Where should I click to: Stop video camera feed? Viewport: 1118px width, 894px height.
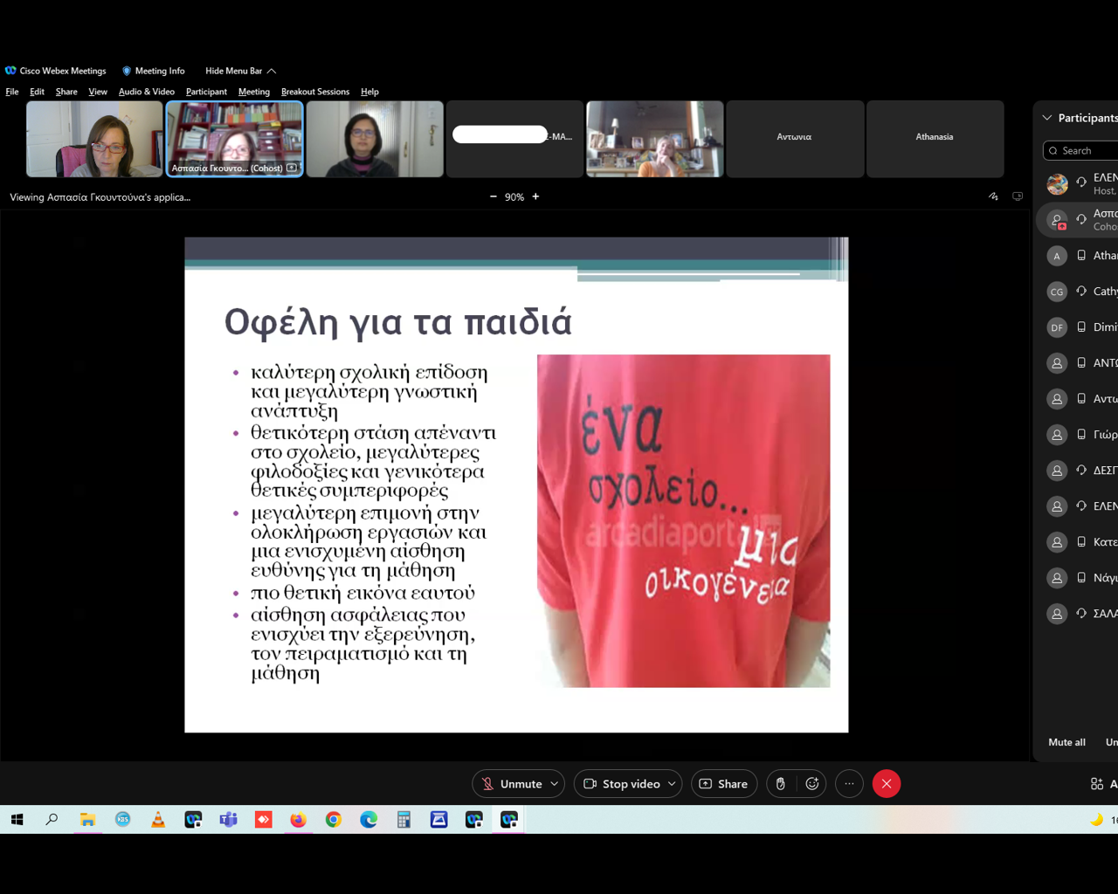click(621, 784)
